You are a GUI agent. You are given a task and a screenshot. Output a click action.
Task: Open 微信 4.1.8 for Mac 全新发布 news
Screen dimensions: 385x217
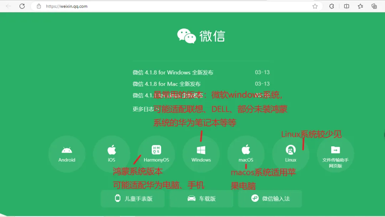pos(166,84)
